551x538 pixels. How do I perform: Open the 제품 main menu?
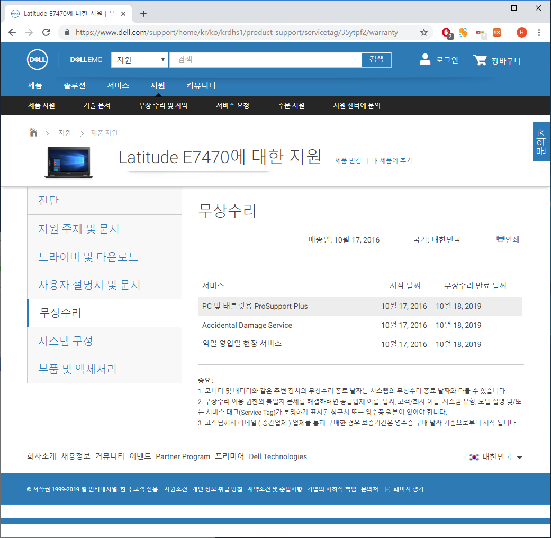pyautogui.click(x=35, y=85)
